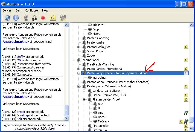Click the DrVallinger username in log
The image size is (195, 132).
(x=24, y=115)
